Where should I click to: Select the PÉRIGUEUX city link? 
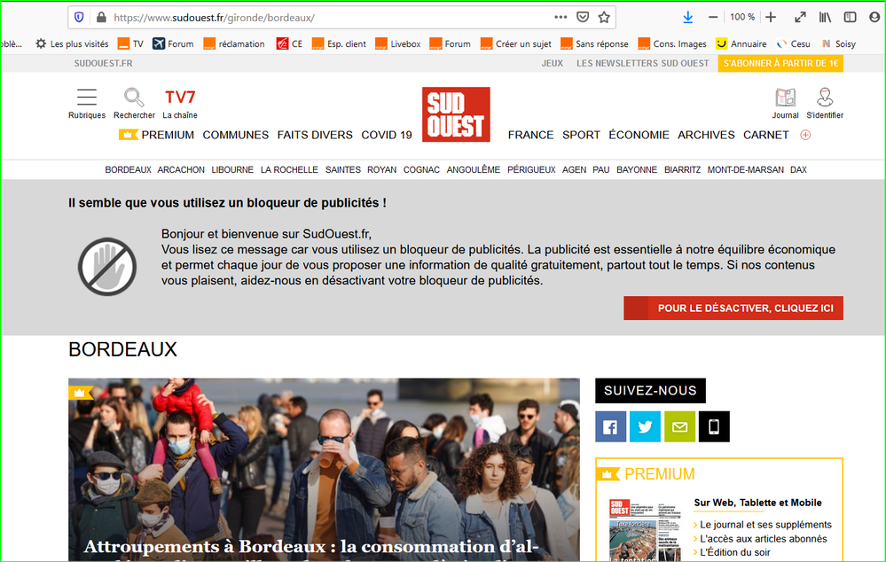point(531,169)
